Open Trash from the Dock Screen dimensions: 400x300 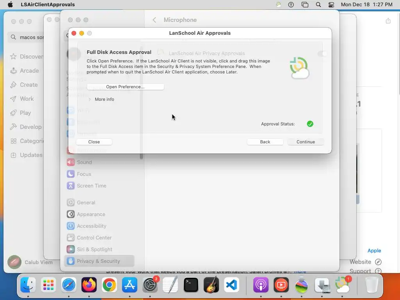(x=371, y=285)
